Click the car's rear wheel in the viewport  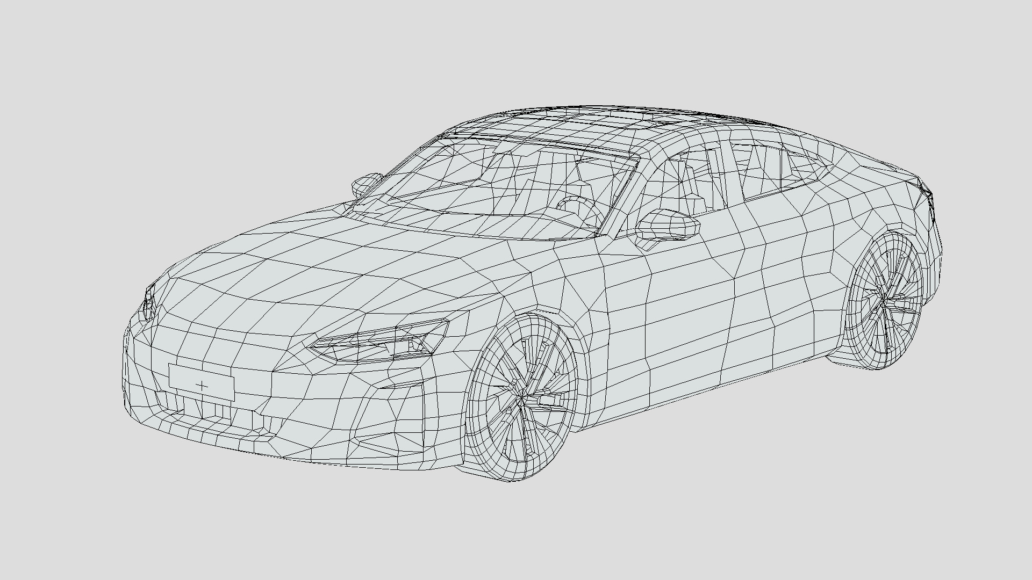click(885, 301)
